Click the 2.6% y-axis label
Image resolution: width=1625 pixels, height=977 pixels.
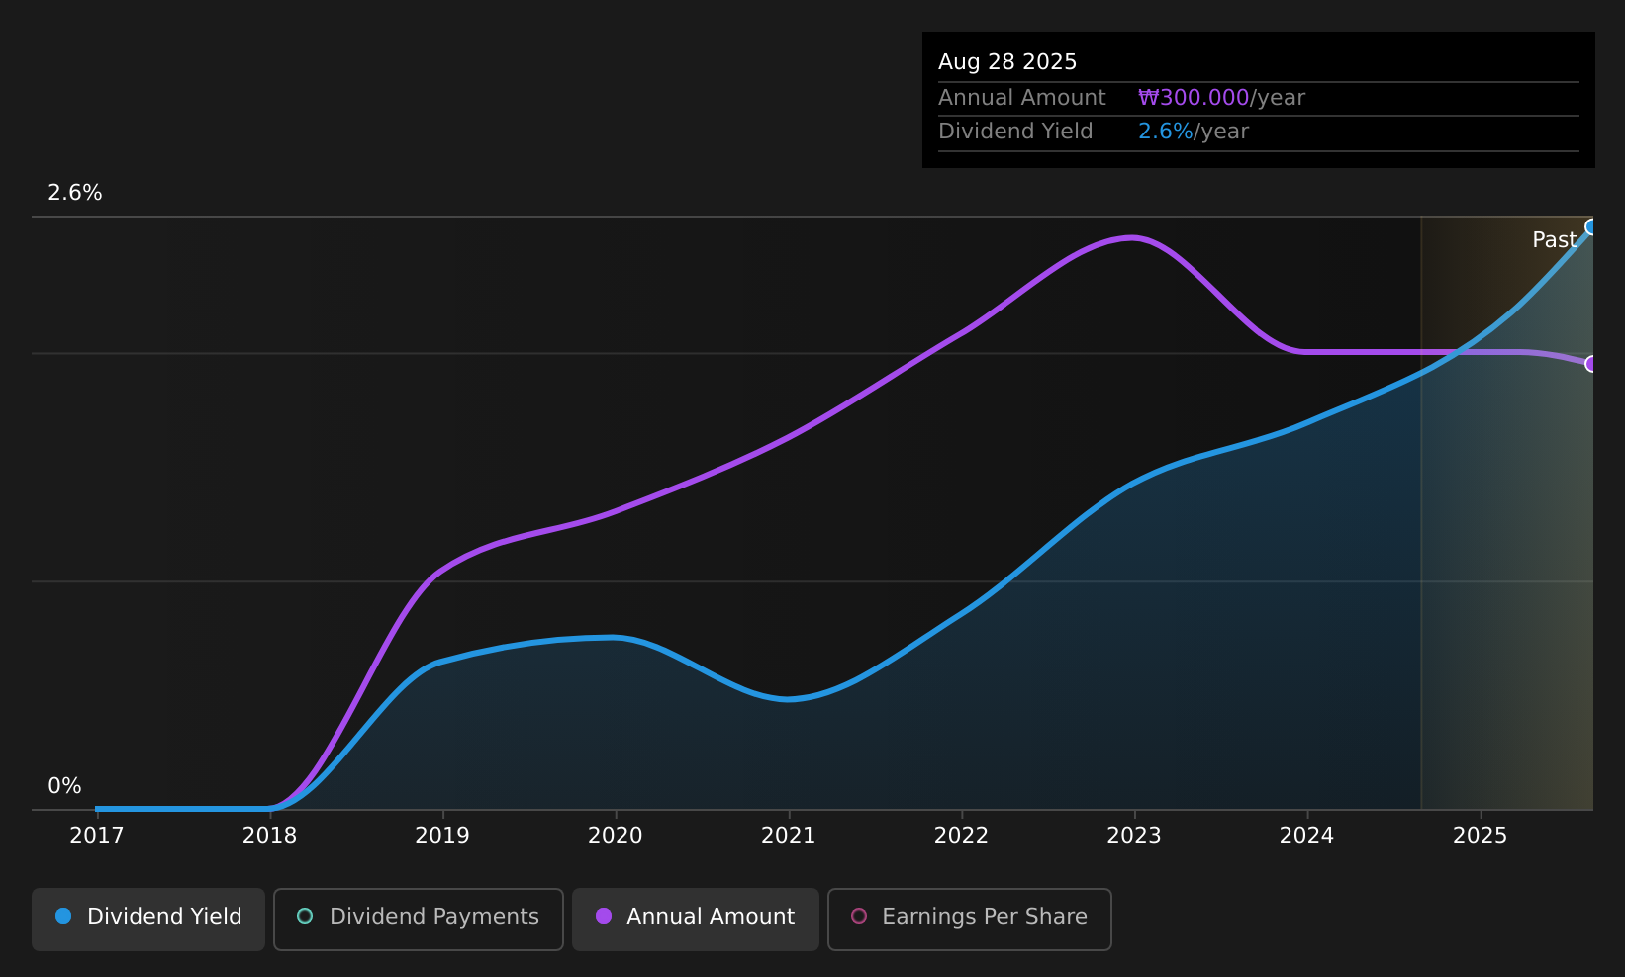coord(75,193)
